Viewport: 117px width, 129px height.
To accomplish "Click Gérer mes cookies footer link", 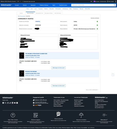I will (x=57, y=128).
